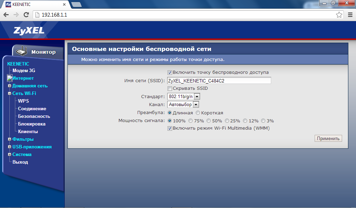This screenshot has width=356, height=208.
Task: Expand the Фильтры tree node
Action: pos(9,139)
